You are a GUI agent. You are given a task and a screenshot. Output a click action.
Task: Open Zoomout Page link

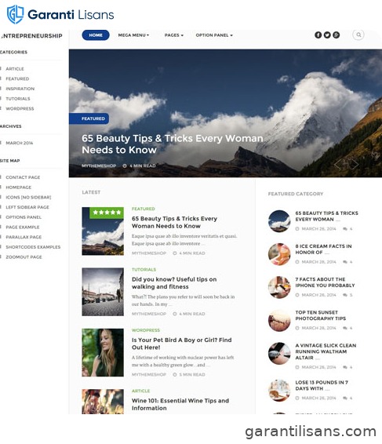(24, 257)
